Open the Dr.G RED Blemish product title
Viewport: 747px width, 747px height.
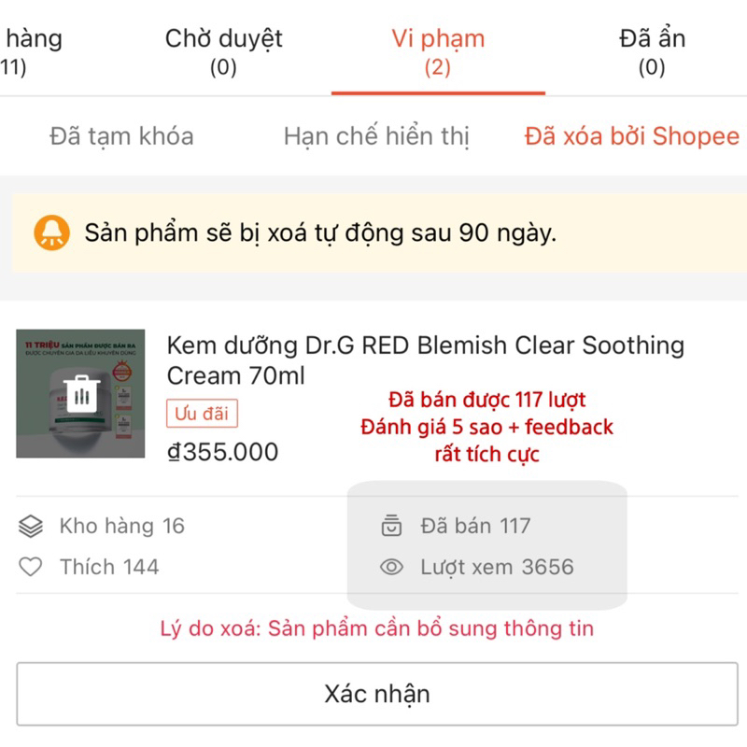[x=425, y=360]
